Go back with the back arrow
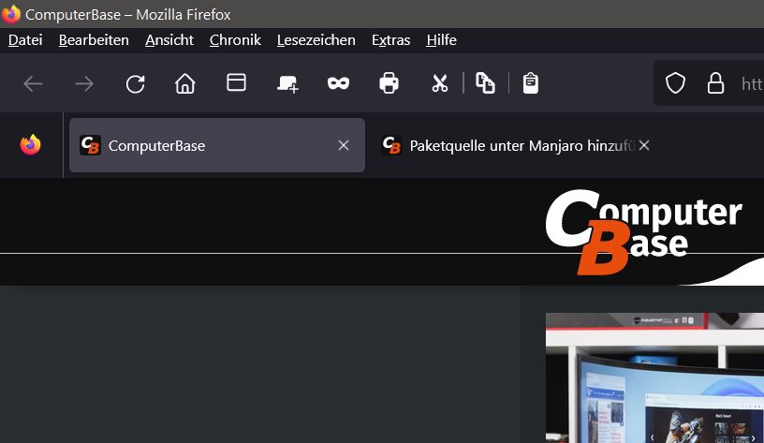 33,84
